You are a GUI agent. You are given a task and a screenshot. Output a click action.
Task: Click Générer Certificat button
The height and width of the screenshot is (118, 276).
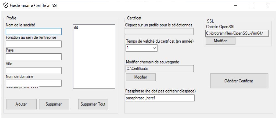coord(239,81)
